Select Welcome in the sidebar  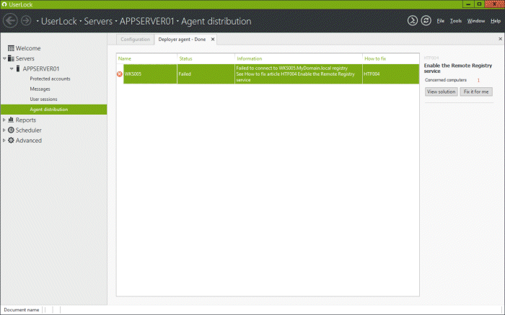[28, 48]
